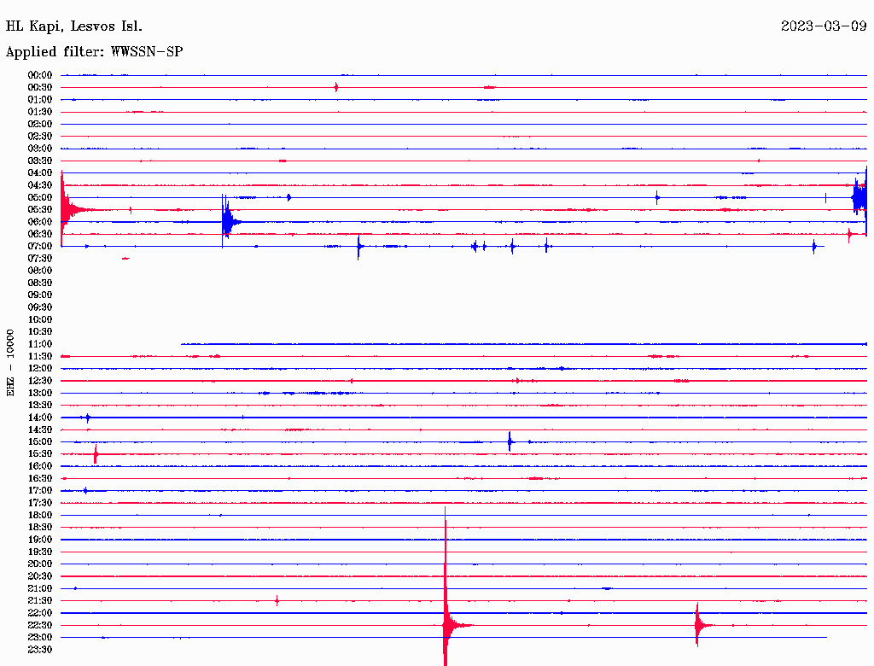
Task: Click the blue spike in middle of 15:00 trace
Action: point(510,441)
